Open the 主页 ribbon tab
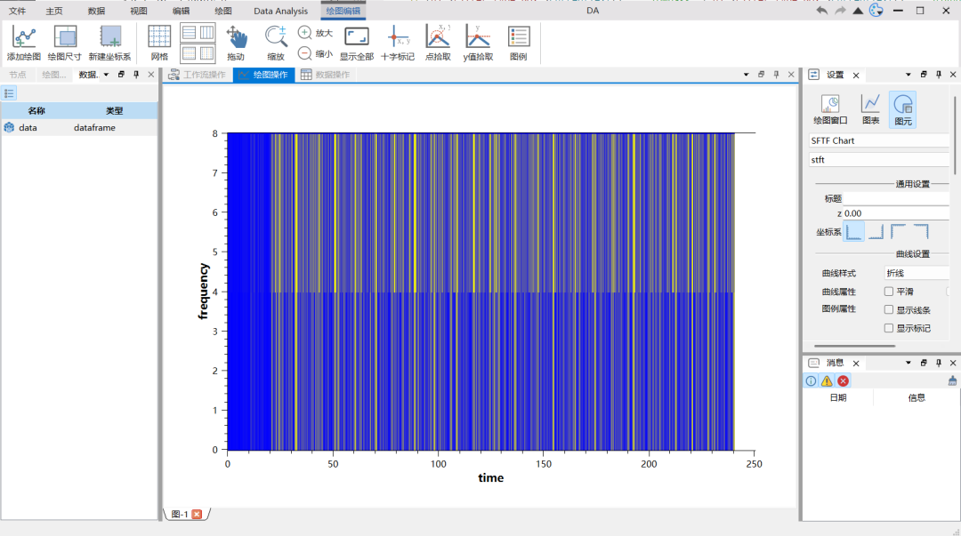Screen dimensions: 961x536 [x=54, y=11]
